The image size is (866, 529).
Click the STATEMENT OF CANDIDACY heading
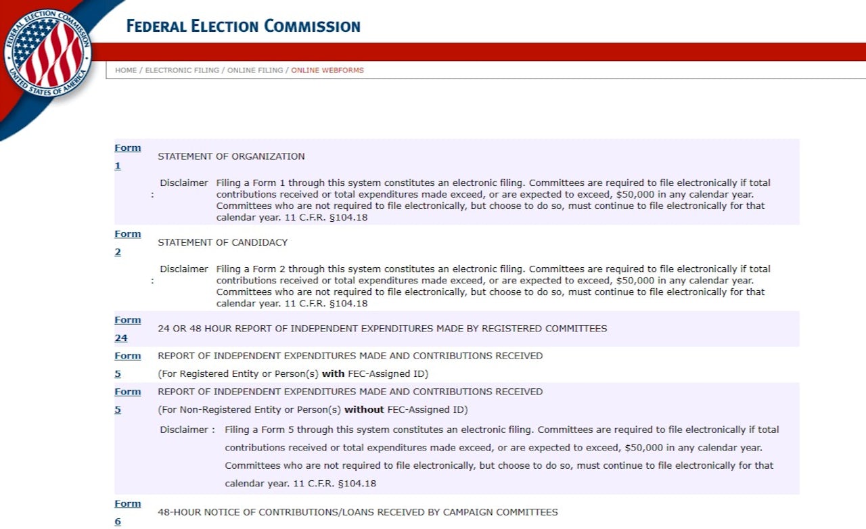pos(223,242)
